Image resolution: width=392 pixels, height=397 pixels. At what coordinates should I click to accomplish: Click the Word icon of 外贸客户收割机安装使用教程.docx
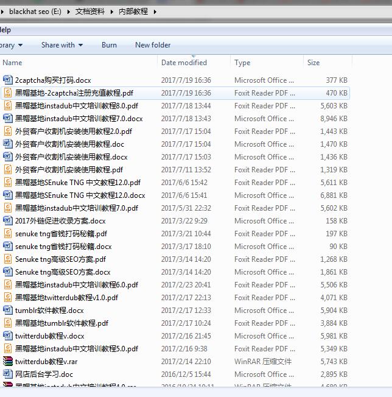tap(7, 156)
